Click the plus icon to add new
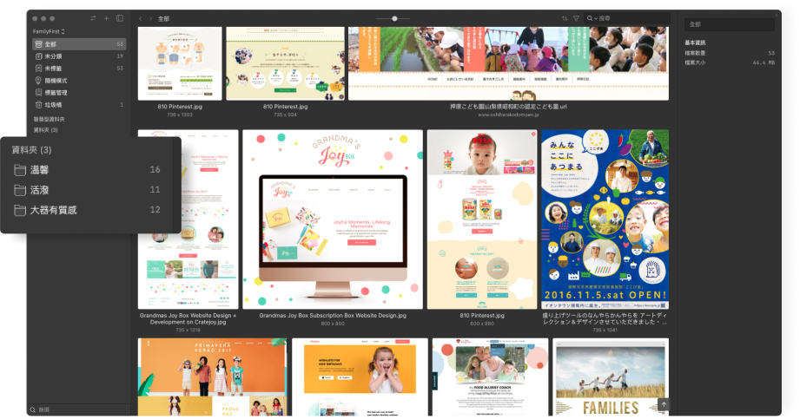This screenshot has width=800, height=419. [106, 18]
